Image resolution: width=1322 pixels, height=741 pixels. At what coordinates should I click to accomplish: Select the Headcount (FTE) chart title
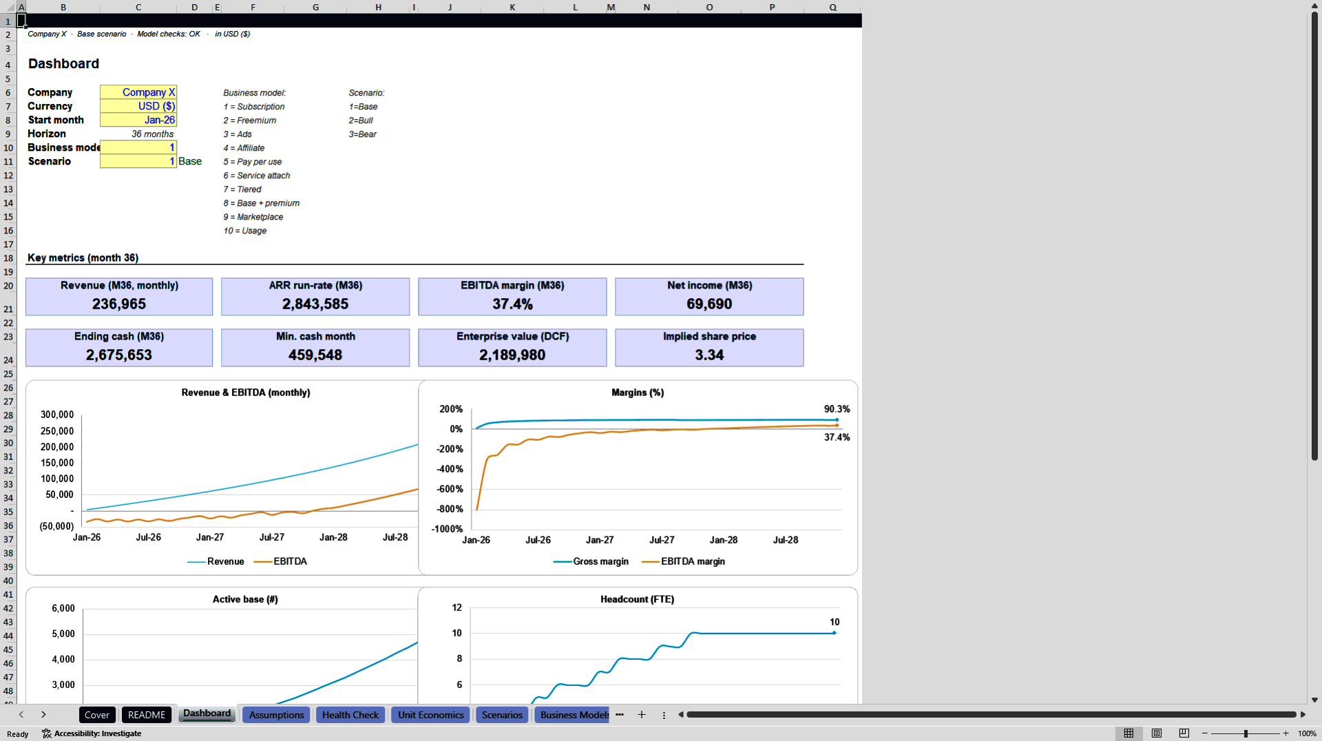click(637, 599)
